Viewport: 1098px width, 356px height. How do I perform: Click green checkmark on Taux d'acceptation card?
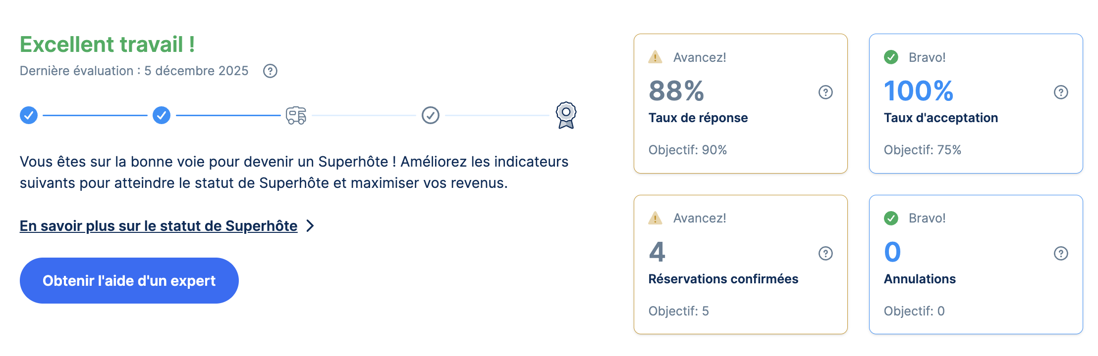click(x=891, y=57)
